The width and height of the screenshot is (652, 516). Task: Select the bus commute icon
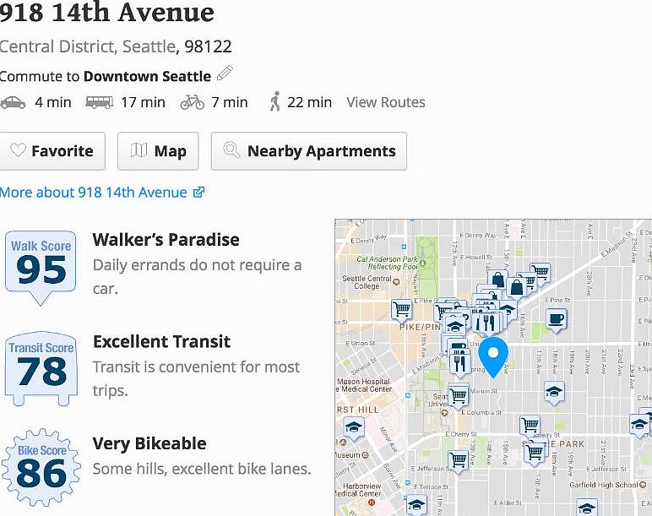[100, 102]
